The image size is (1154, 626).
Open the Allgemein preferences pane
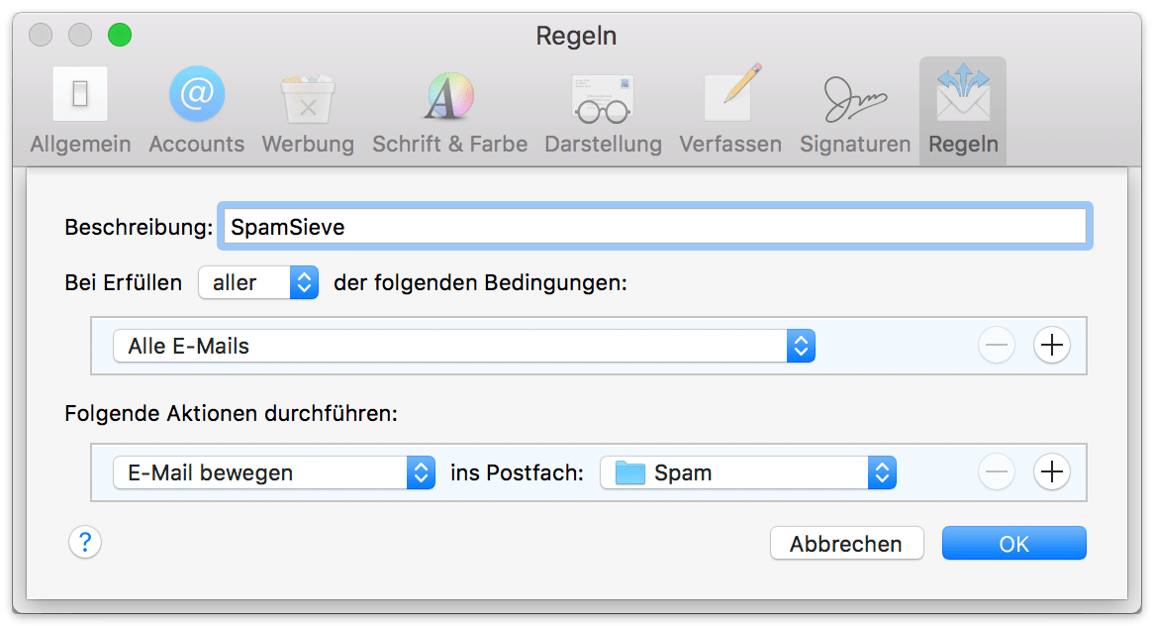pyautogui.click(x=80, y=111)
